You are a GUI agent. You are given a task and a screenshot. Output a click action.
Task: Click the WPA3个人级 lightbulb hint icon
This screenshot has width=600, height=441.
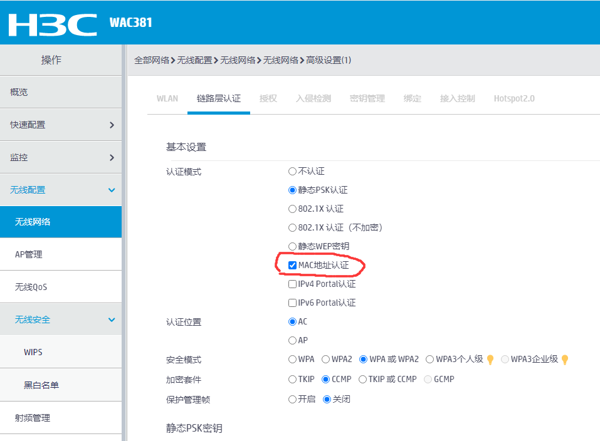(490, 360)
